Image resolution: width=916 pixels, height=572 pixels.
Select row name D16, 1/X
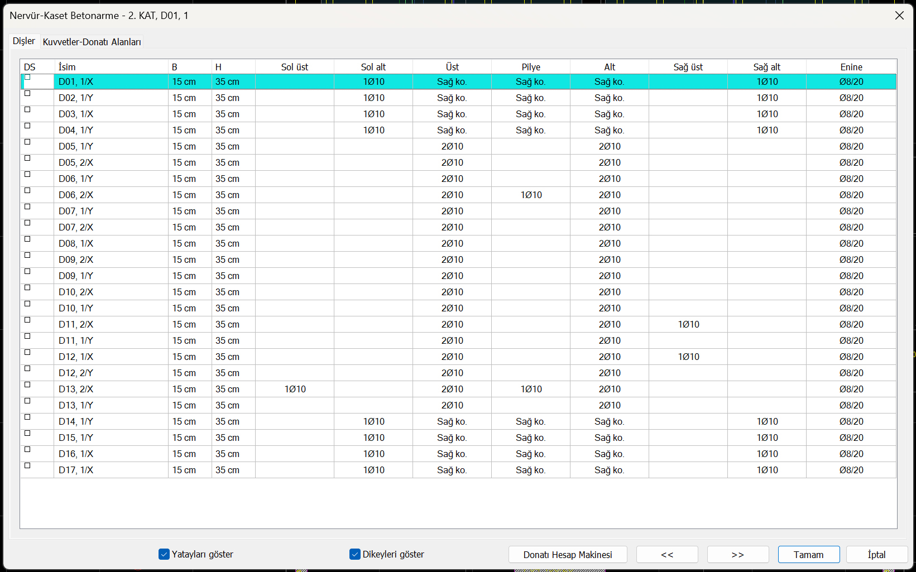tap(111, 454)
